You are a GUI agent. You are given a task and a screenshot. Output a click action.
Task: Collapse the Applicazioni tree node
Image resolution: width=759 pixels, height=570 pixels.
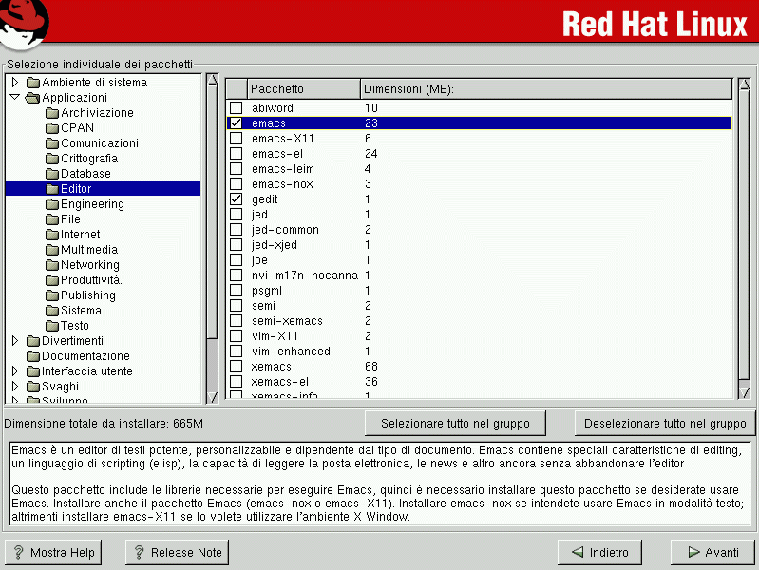pyautogui.click(x=15, y=98)
